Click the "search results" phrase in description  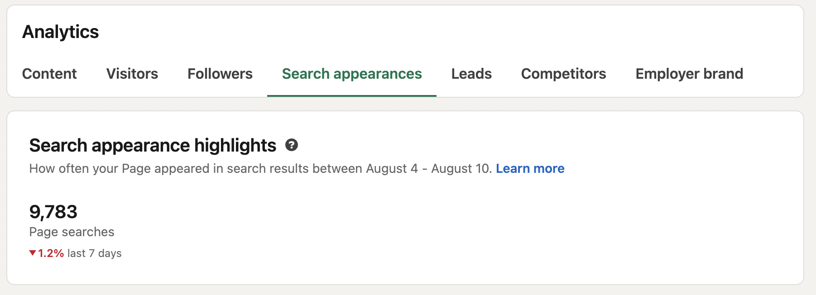(x=268, y=169)
